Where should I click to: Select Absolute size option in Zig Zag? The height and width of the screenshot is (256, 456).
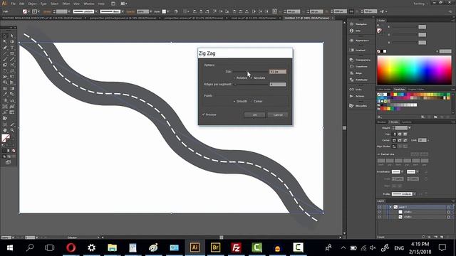[252, 78]
